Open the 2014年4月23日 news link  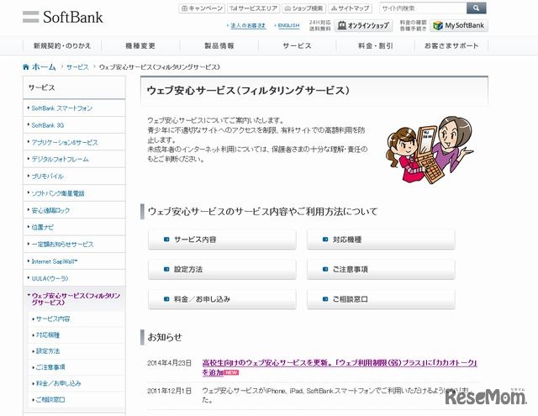340,367
